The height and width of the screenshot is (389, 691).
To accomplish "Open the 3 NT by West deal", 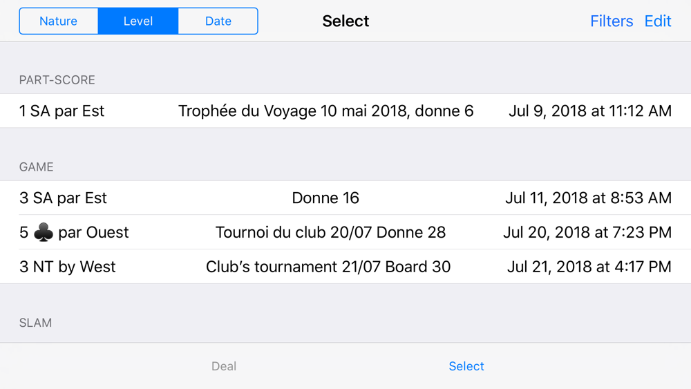I will coord(68,267).
